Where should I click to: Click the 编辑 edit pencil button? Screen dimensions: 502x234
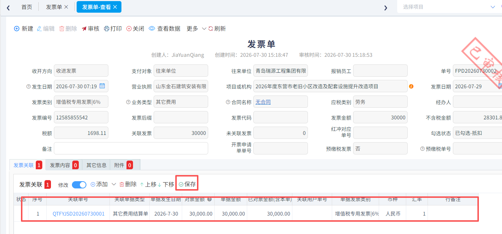(x=46, y=29)
